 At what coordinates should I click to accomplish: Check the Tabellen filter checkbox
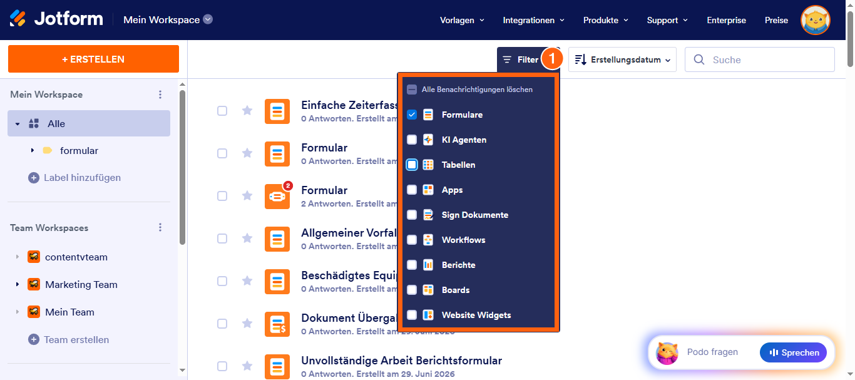click(x=412, y=165)
